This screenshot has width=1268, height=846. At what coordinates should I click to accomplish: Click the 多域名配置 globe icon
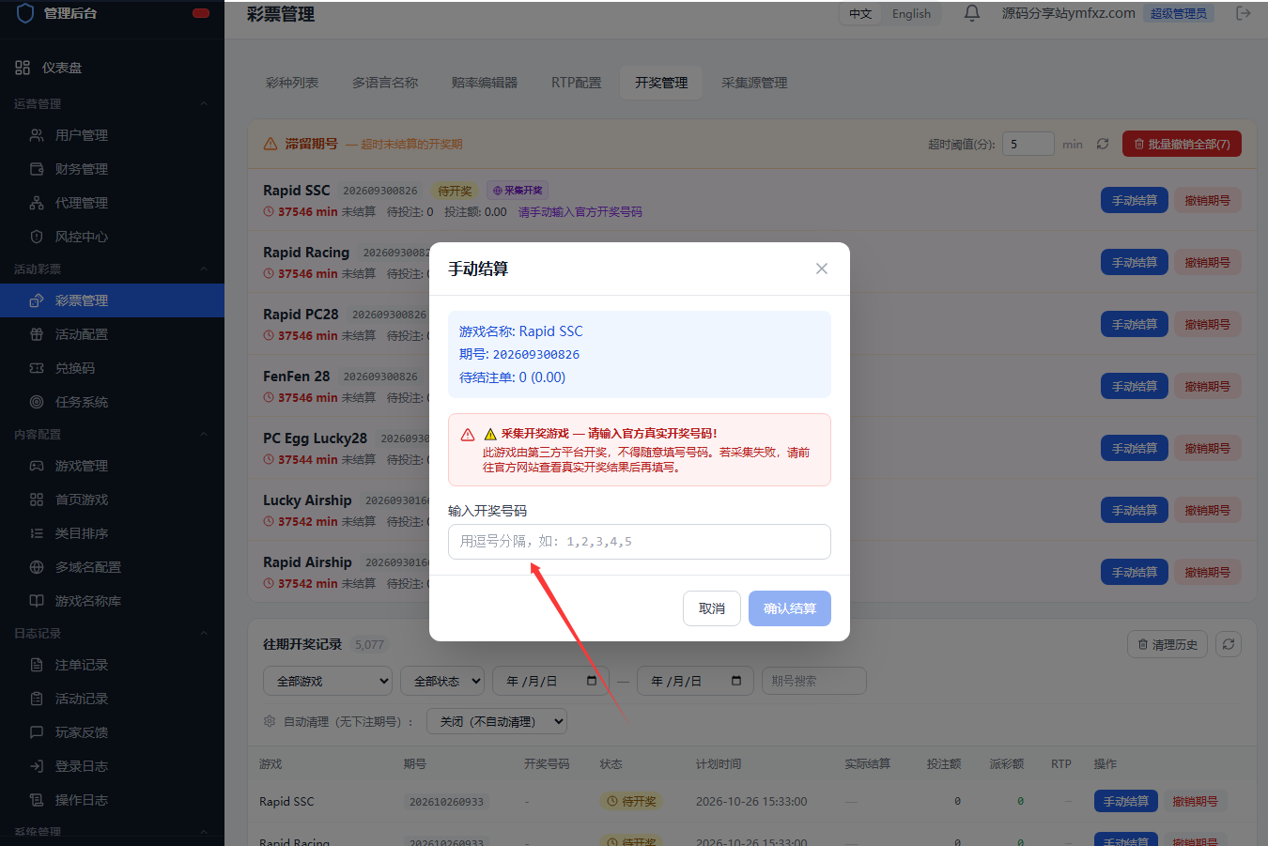[x=37, y=567]
